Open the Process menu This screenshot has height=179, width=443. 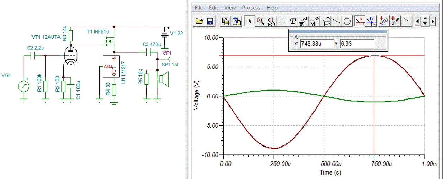click(x=251, y=7)
